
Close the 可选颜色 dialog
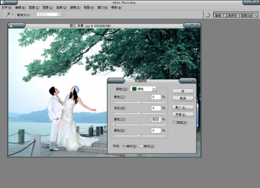[x=193, y=81]
